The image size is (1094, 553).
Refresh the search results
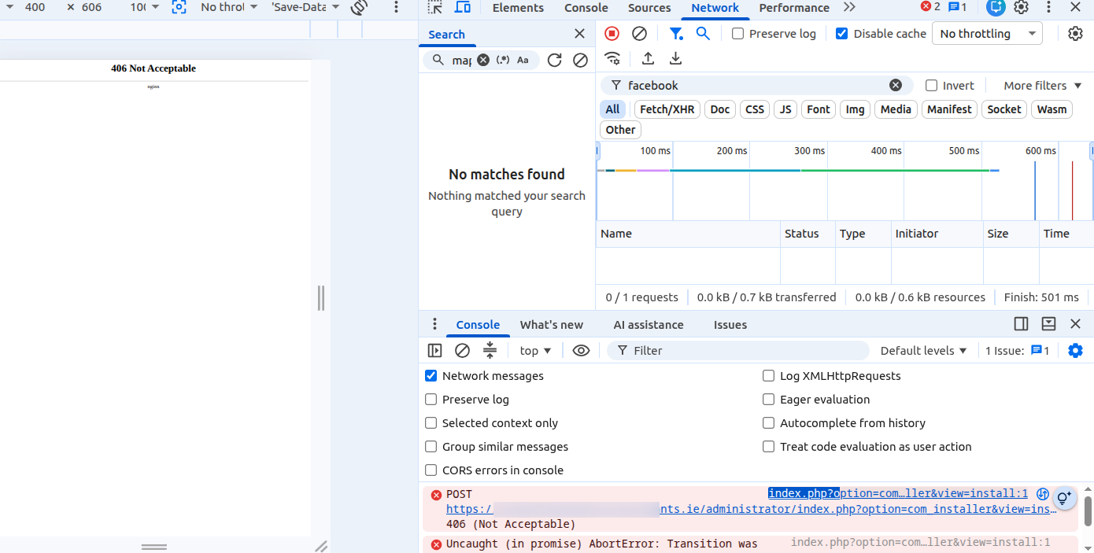click(x=554, y=60)
